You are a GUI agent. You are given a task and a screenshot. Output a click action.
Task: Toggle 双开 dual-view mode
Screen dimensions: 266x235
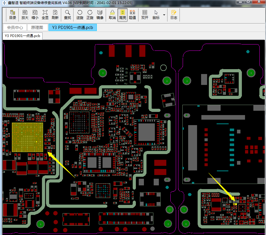(x=145, y=15)
